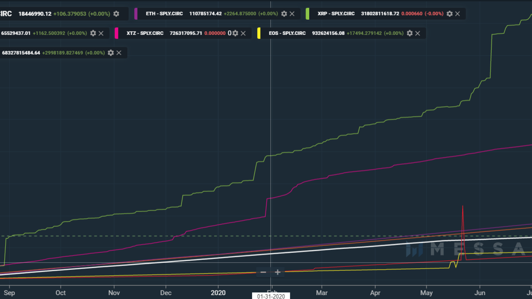Screen dimensions: 532x299
Task: Remove the 68327815484.64 series
Action: [119, 53]
